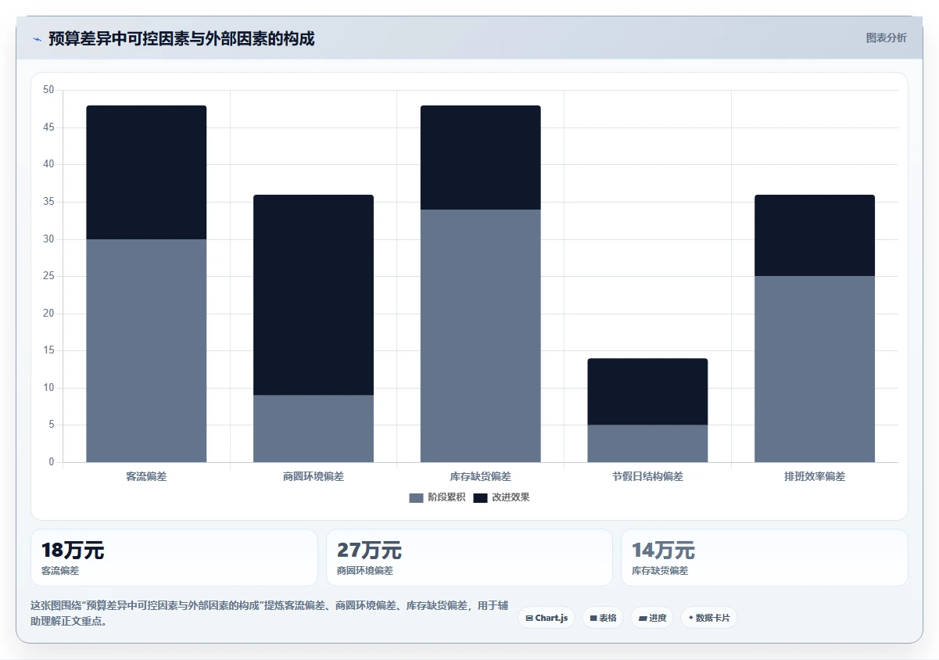Image resolution: width=939 pixels, height=660 pixels.
Task: Click the 阶段累积 legend color swatch
Action: point(416,498)
